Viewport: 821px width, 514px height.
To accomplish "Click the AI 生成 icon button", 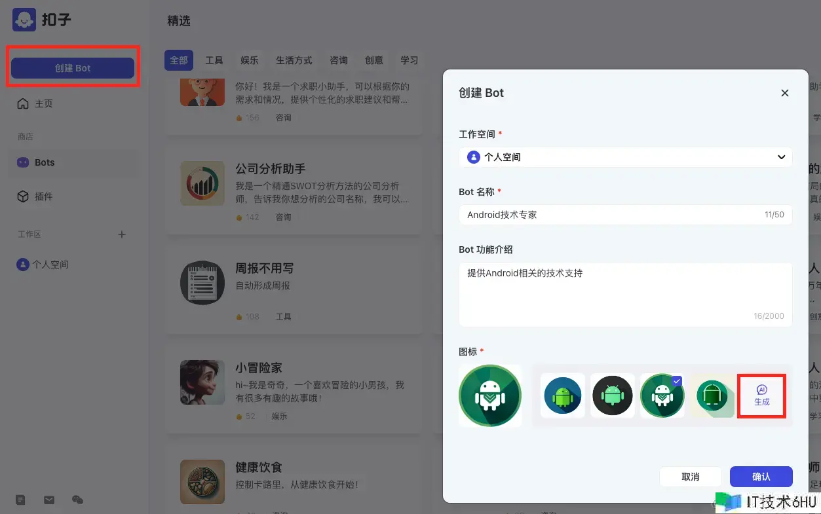I will tap(761, 395).
